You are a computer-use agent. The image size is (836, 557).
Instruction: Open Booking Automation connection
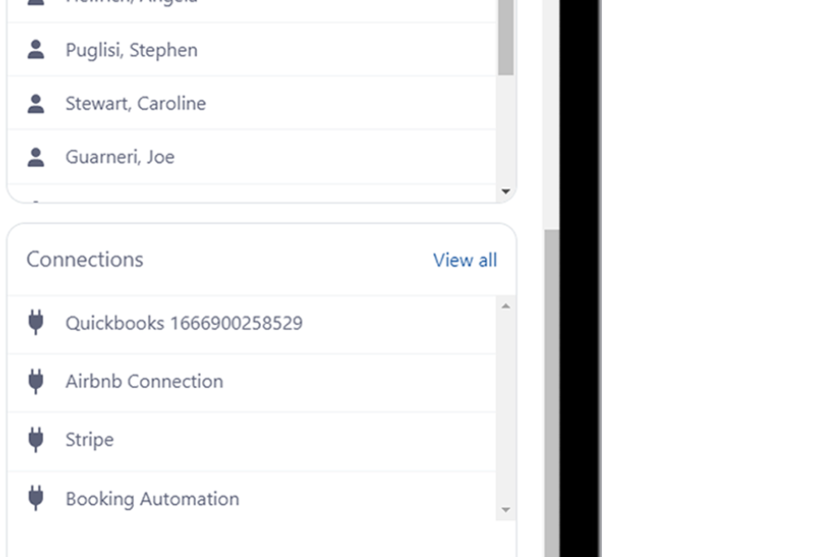coord(152,499)
